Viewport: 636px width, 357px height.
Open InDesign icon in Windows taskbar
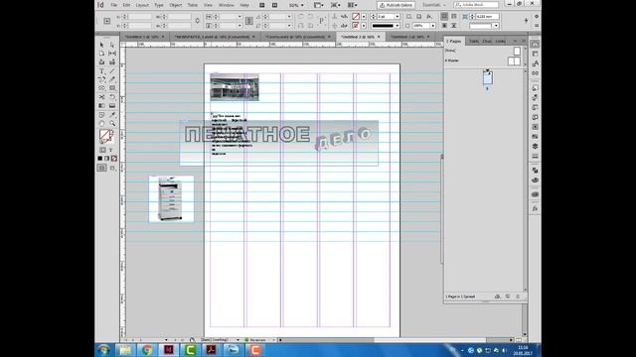(x=168, y=350)
